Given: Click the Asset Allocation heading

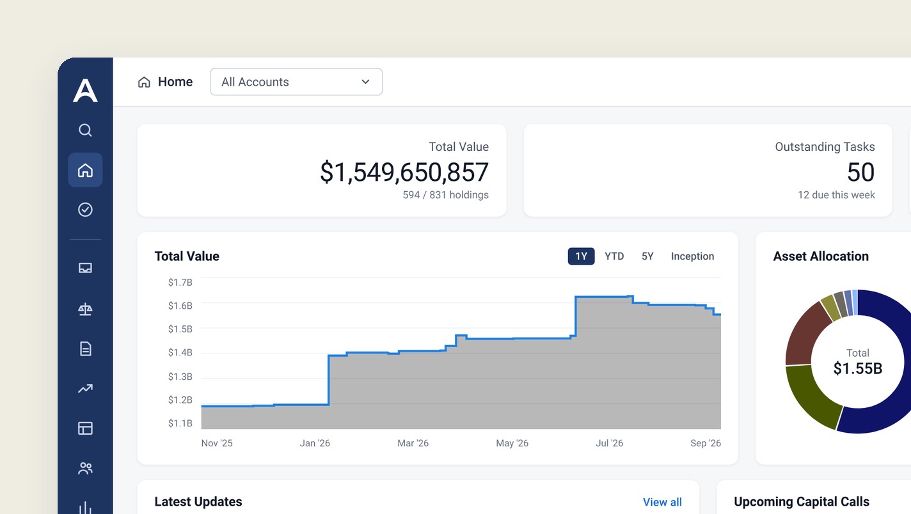Looking at the screenshot, I should click(x=821, y=256).
